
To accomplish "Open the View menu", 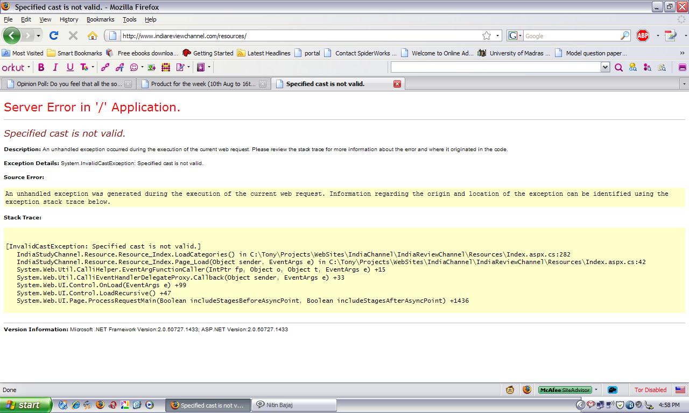I will pos(45,19).
